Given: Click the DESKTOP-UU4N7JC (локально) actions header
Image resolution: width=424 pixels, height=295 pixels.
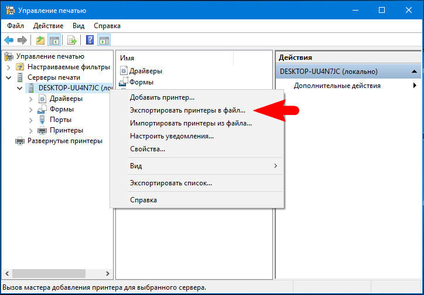Looking at the screenshot, I should click(x=348, y=72).
